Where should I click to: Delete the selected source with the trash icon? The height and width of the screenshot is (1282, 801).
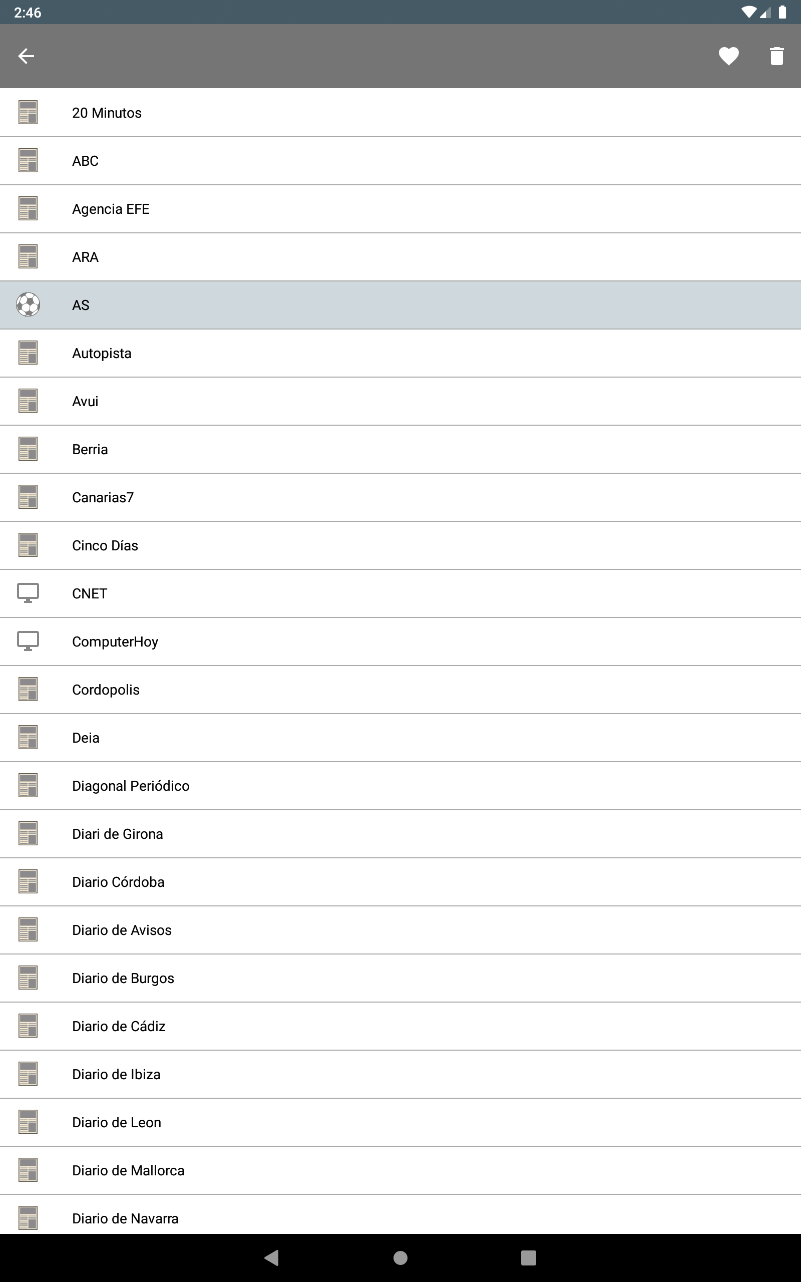tap(776, 56)
